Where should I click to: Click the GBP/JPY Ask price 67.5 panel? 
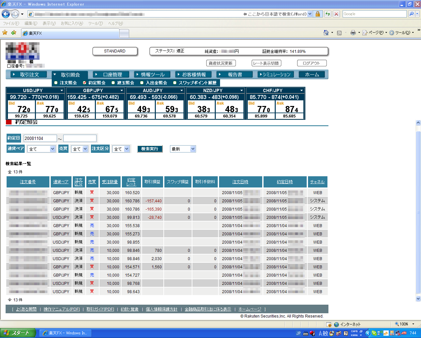(110, 107)
